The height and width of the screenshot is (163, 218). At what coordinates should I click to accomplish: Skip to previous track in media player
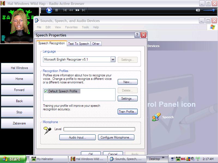(x=65, y=10)
